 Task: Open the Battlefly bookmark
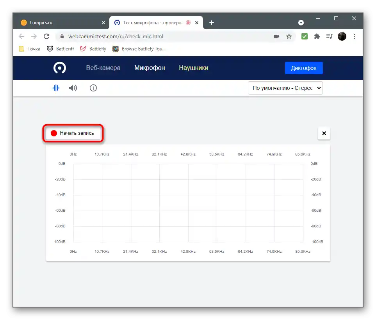[x=93, y=49]
